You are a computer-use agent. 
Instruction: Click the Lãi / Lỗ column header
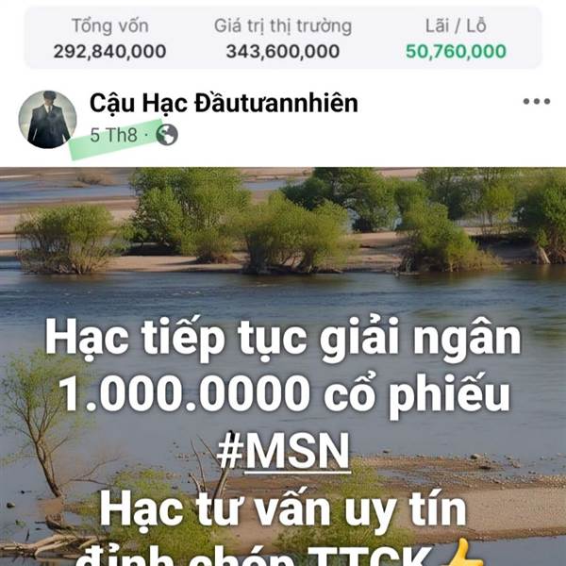456,26
